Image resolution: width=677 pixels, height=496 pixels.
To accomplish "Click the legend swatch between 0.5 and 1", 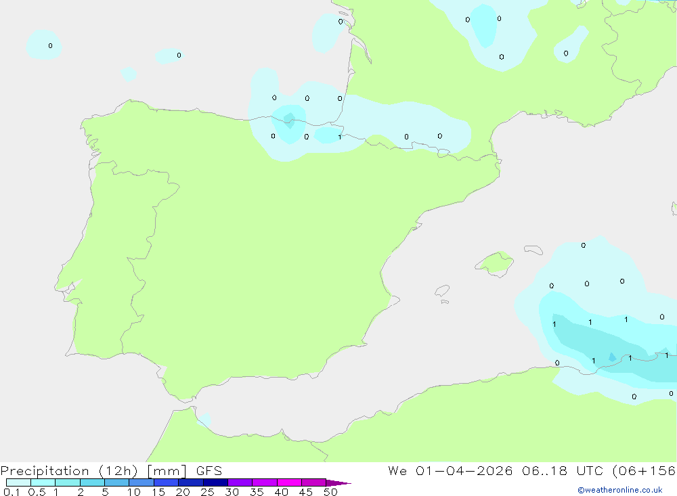I will coord(43,482).
